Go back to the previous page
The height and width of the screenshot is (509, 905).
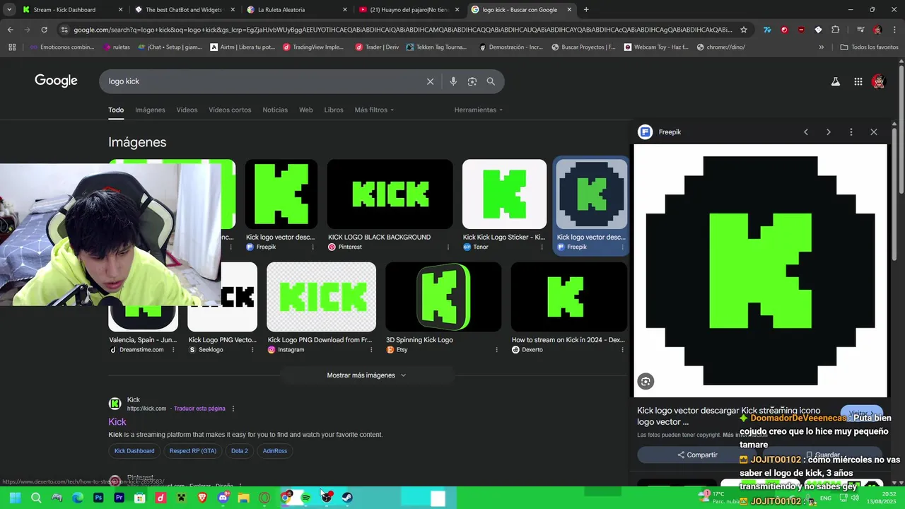point(10,30)
